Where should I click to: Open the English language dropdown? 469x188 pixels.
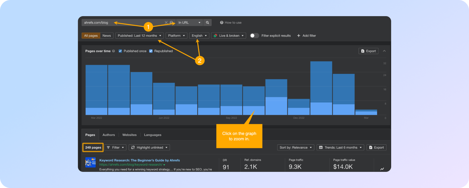click(199, 36)
